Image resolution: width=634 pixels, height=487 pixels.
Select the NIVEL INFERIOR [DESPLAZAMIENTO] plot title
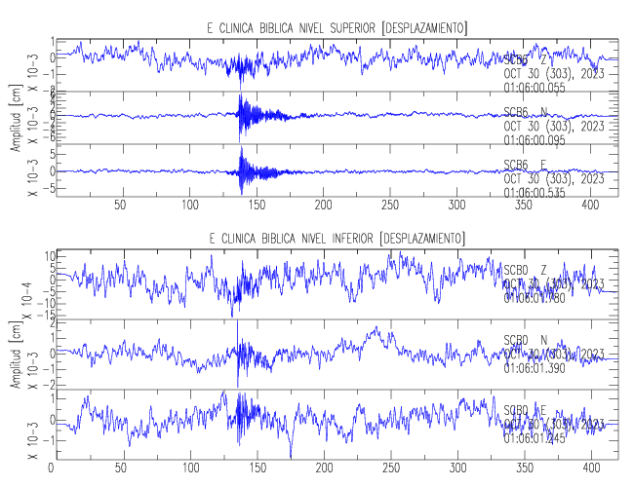[337, 239]
